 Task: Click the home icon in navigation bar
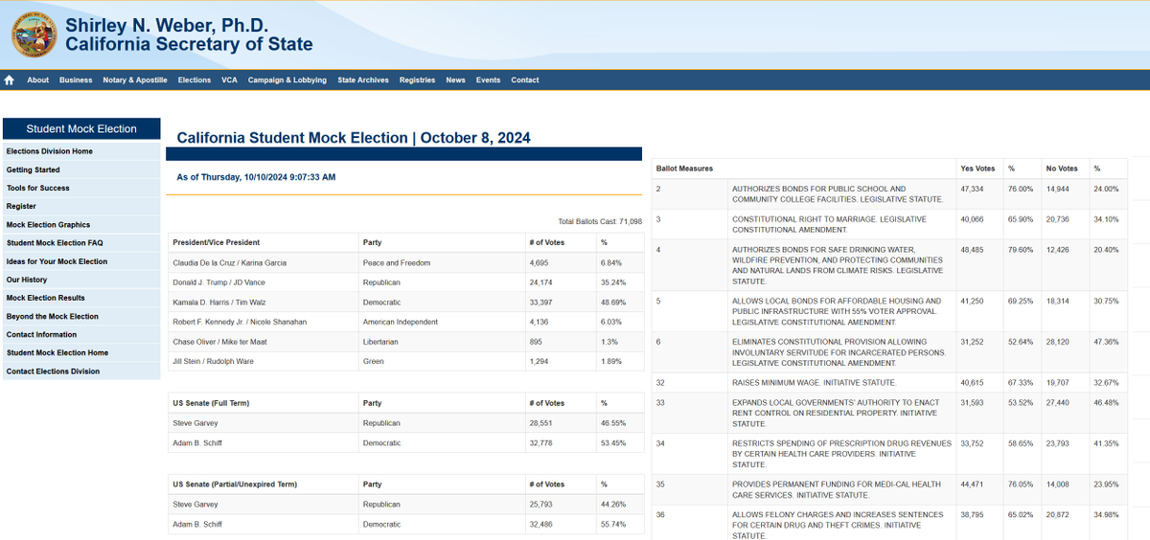point(10,80)
